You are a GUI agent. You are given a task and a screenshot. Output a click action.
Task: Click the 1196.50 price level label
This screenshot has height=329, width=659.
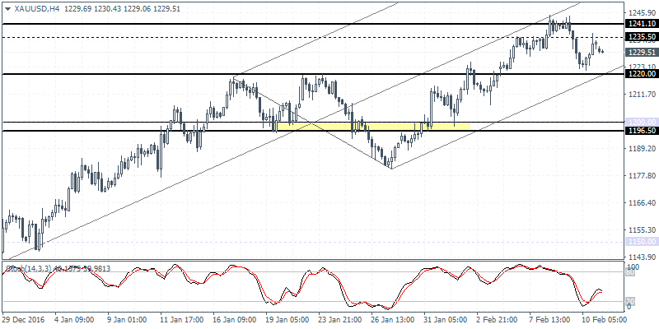pos(640,131)
